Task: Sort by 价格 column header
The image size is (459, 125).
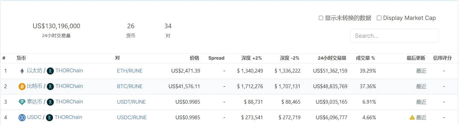Action: (x=194, y=58)
